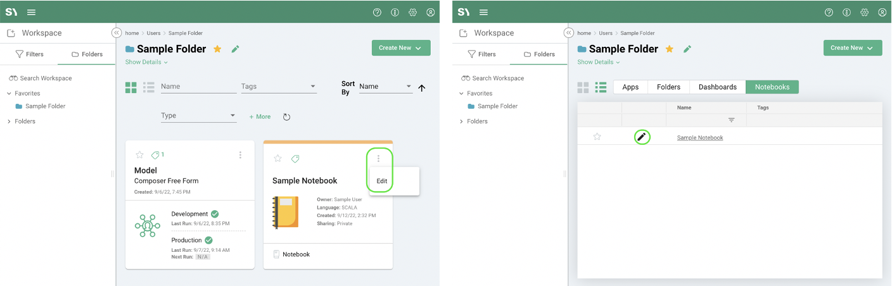Click the pencil icon in Sample Notebook row

coord(642,137)
